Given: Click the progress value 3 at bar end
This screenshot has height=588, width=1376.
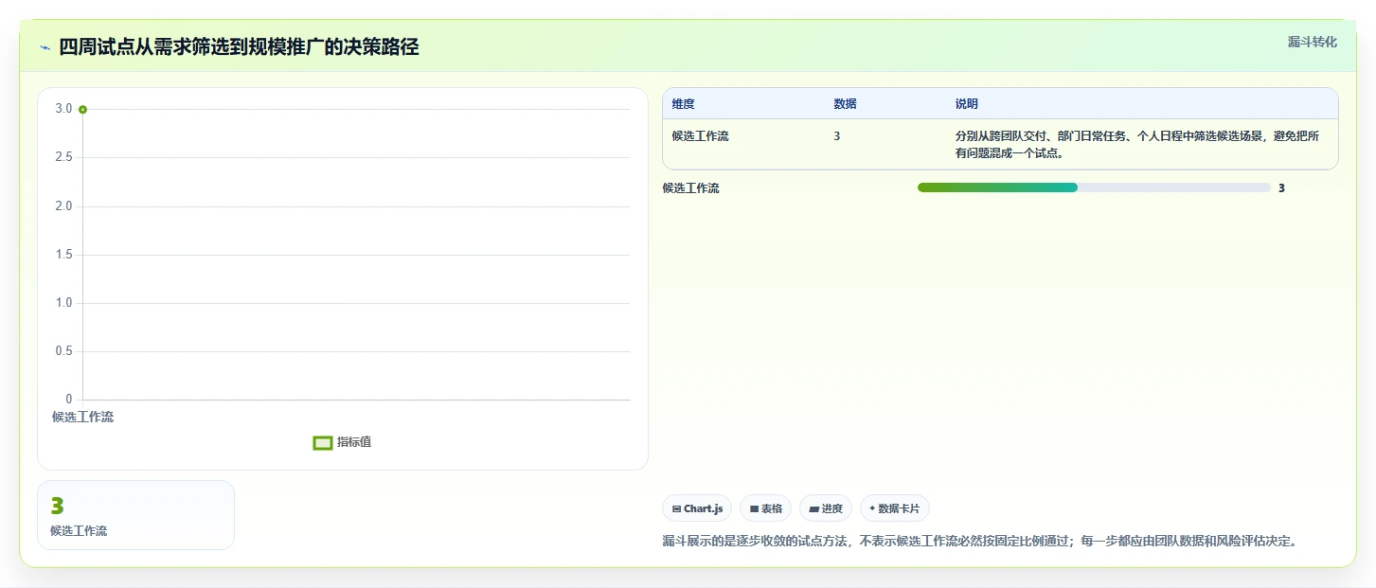Looking at the screenshot, I should [1281, 188].
